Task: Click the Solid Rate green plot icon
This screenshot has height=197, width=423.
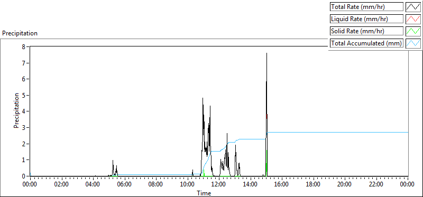Action: 413,31
